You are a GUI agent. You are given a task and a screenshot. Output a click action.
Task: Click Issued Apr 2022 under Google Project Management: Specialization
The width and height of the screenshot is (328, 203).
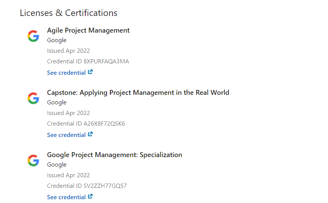[68, 175]
